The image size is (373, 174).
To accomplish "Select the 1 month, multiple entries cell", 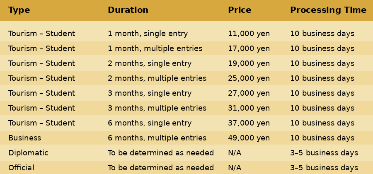I will tap(155, 49).
